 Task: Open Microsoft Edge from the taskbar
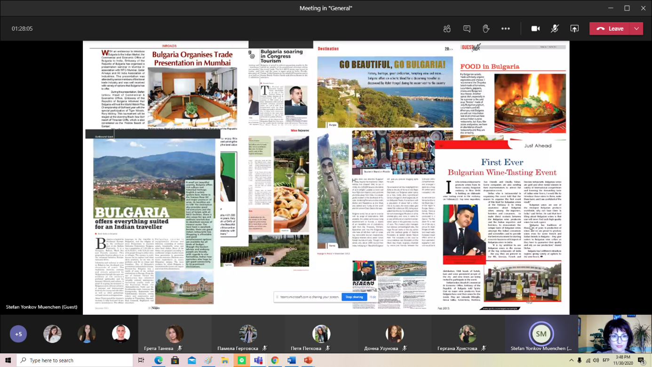click(x=158, y=360)
